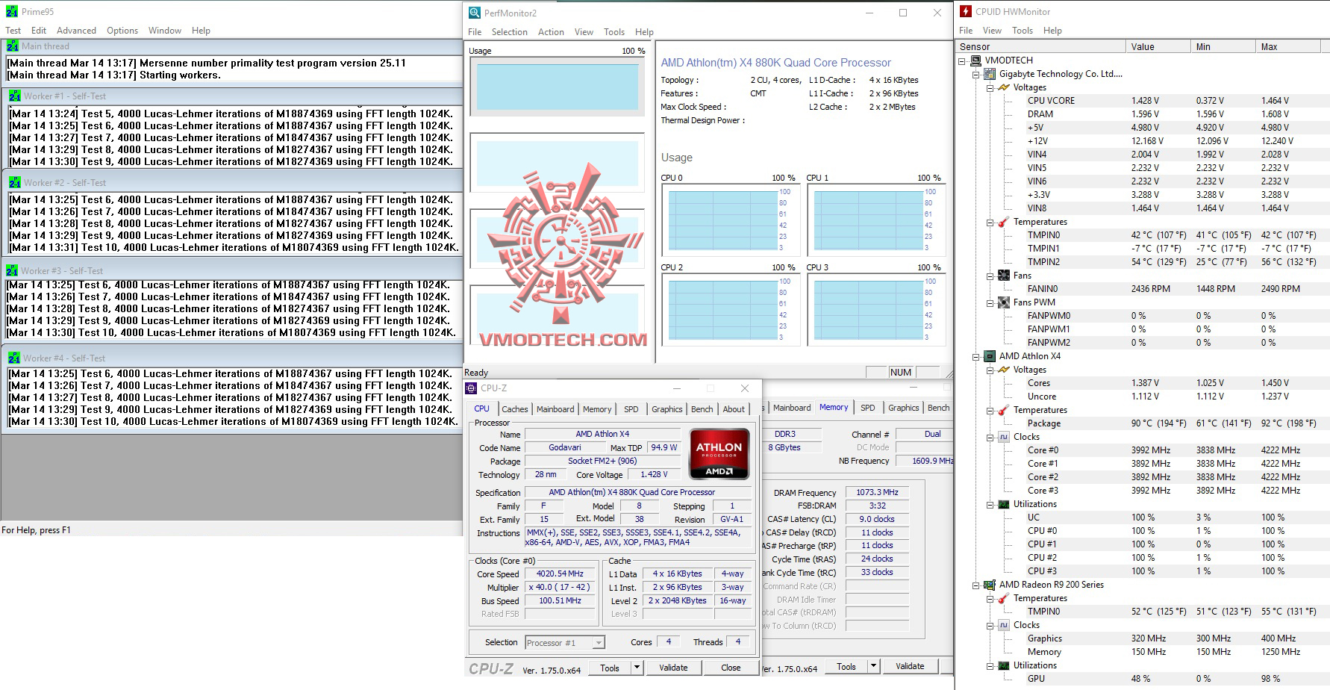Screen dimensions: 1330x690
Task: Click the Worker #2 Self-Test window icon
Action: coord(15,182)
